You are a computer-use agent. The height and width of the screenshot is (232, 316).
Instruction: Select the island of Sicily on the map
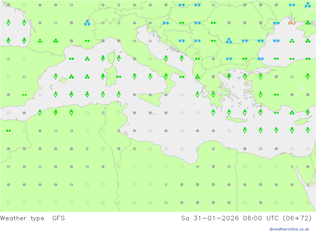(150, 99)
